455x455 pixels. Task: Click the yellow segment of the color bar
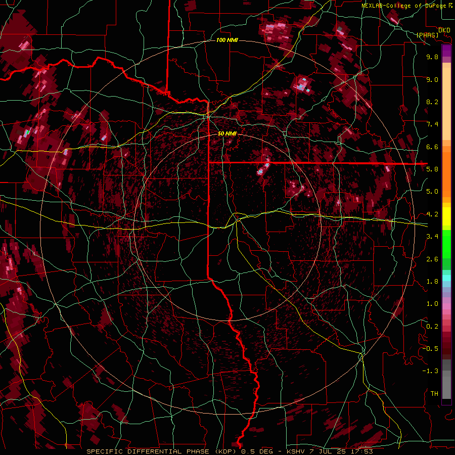(446, 216)
